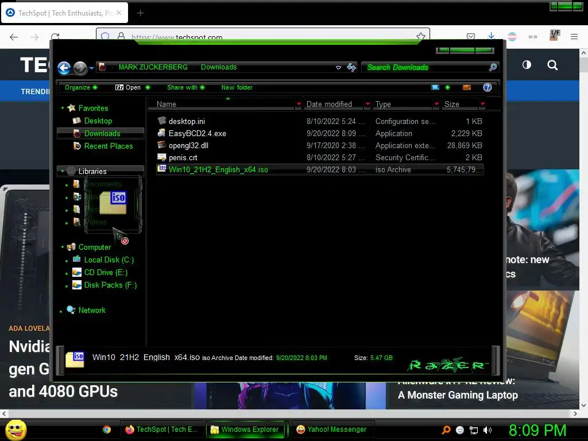Click Favorites in navigation pane
This screenshot has width=588, height=441.
click(93, 108)
